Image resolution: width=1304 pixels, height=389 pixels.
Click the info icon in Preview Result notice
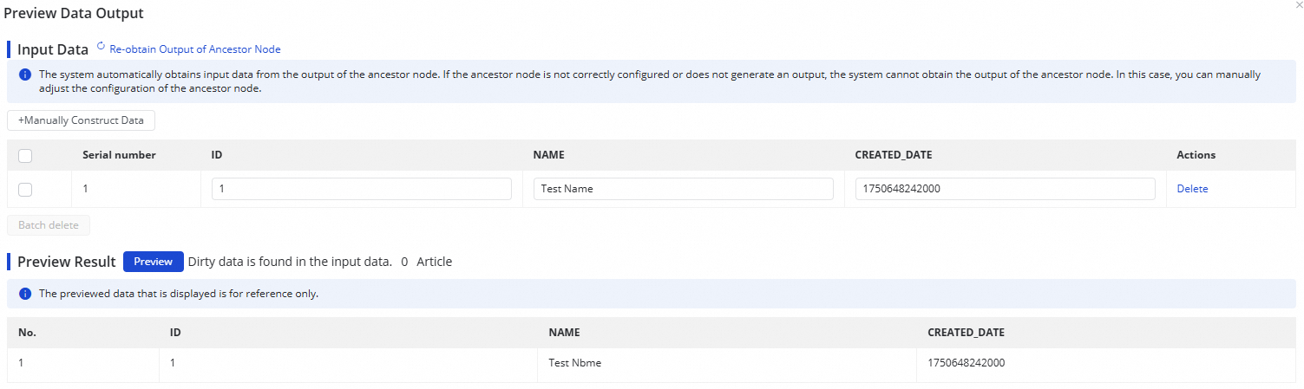pyautogui.click(x=25, y=294)
